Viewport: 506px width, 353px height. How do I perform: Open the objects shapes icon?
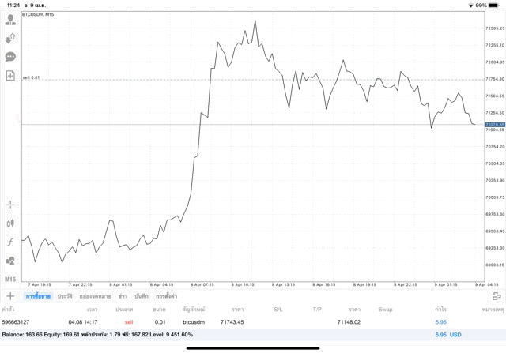10,261
